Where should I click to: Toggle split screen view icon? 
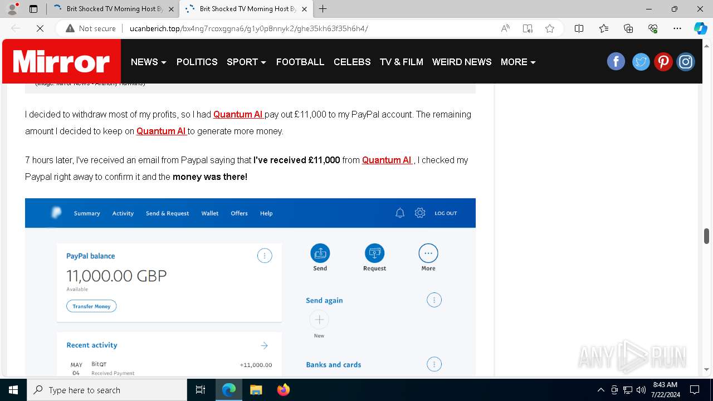click(x=579, y=28)
